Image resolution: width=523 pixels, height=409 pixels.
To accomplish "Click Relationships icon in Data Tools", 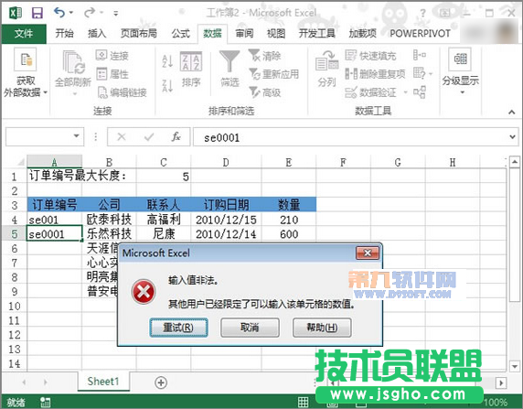I will pyautogui.click(x=420, y=92).
